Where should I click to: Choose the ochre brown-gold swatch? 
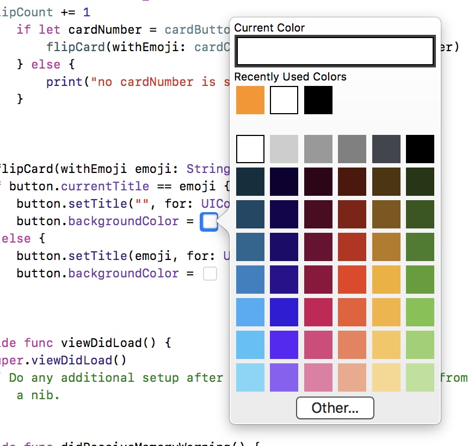(386, 247)
